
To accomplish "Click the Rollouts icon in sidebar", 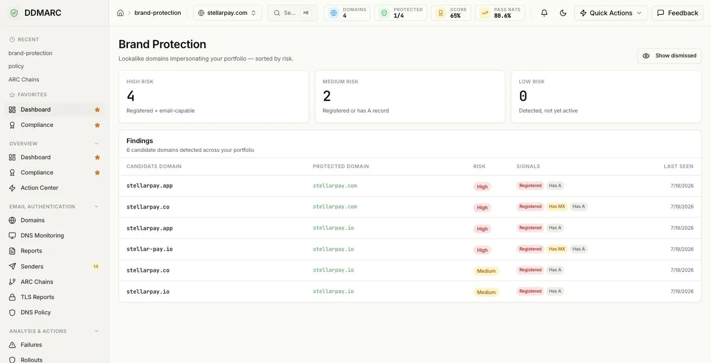I will [x=12, y=360].
